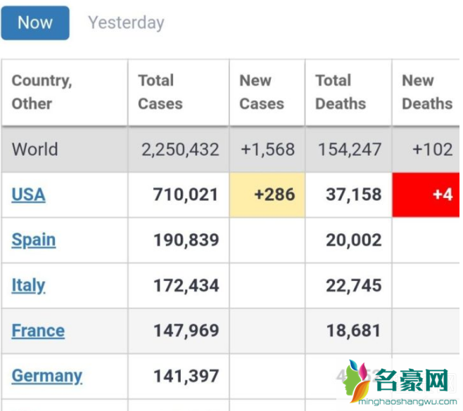This screenshot has width=463, height=411.
Task: Select the World total cases cell
Action: pyautogui.click(x=179, y=150)
